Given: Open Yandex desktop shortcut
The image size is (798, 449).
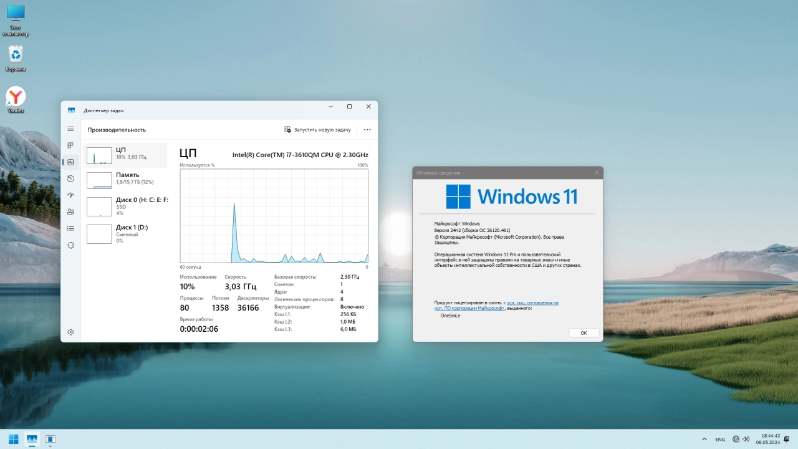Looking at the screenshot, I should tap(16, 100).
